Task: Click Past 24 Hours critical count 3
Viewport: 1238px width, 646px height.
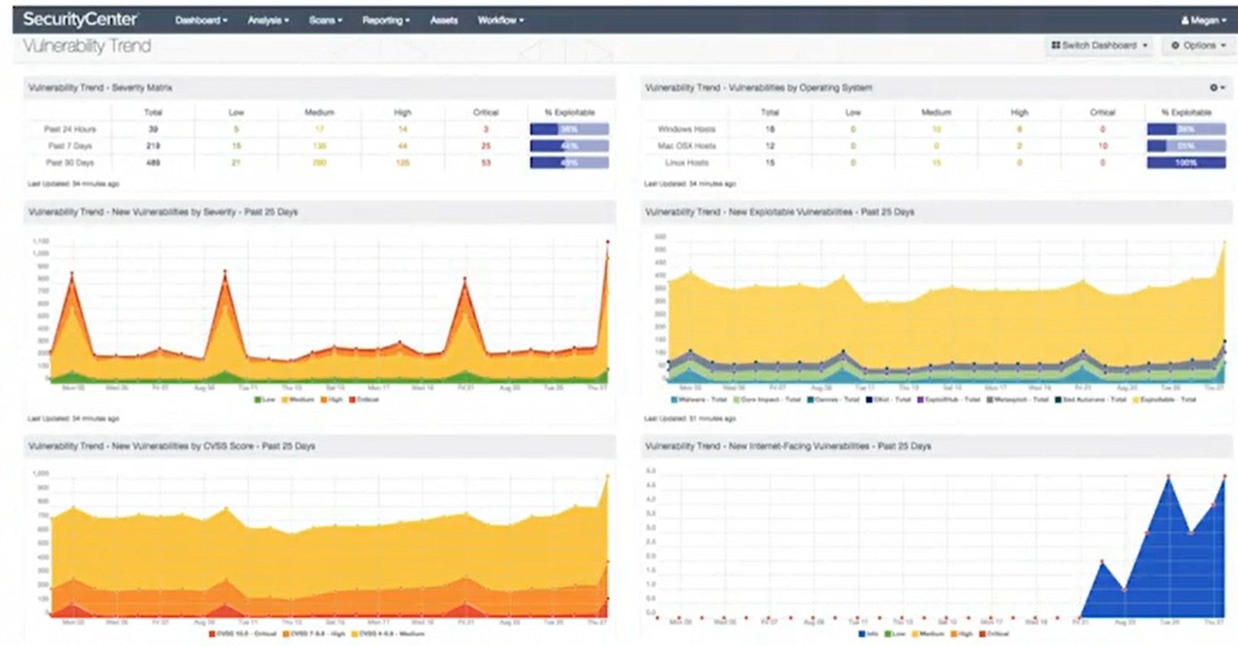Action: click(486, 130)
